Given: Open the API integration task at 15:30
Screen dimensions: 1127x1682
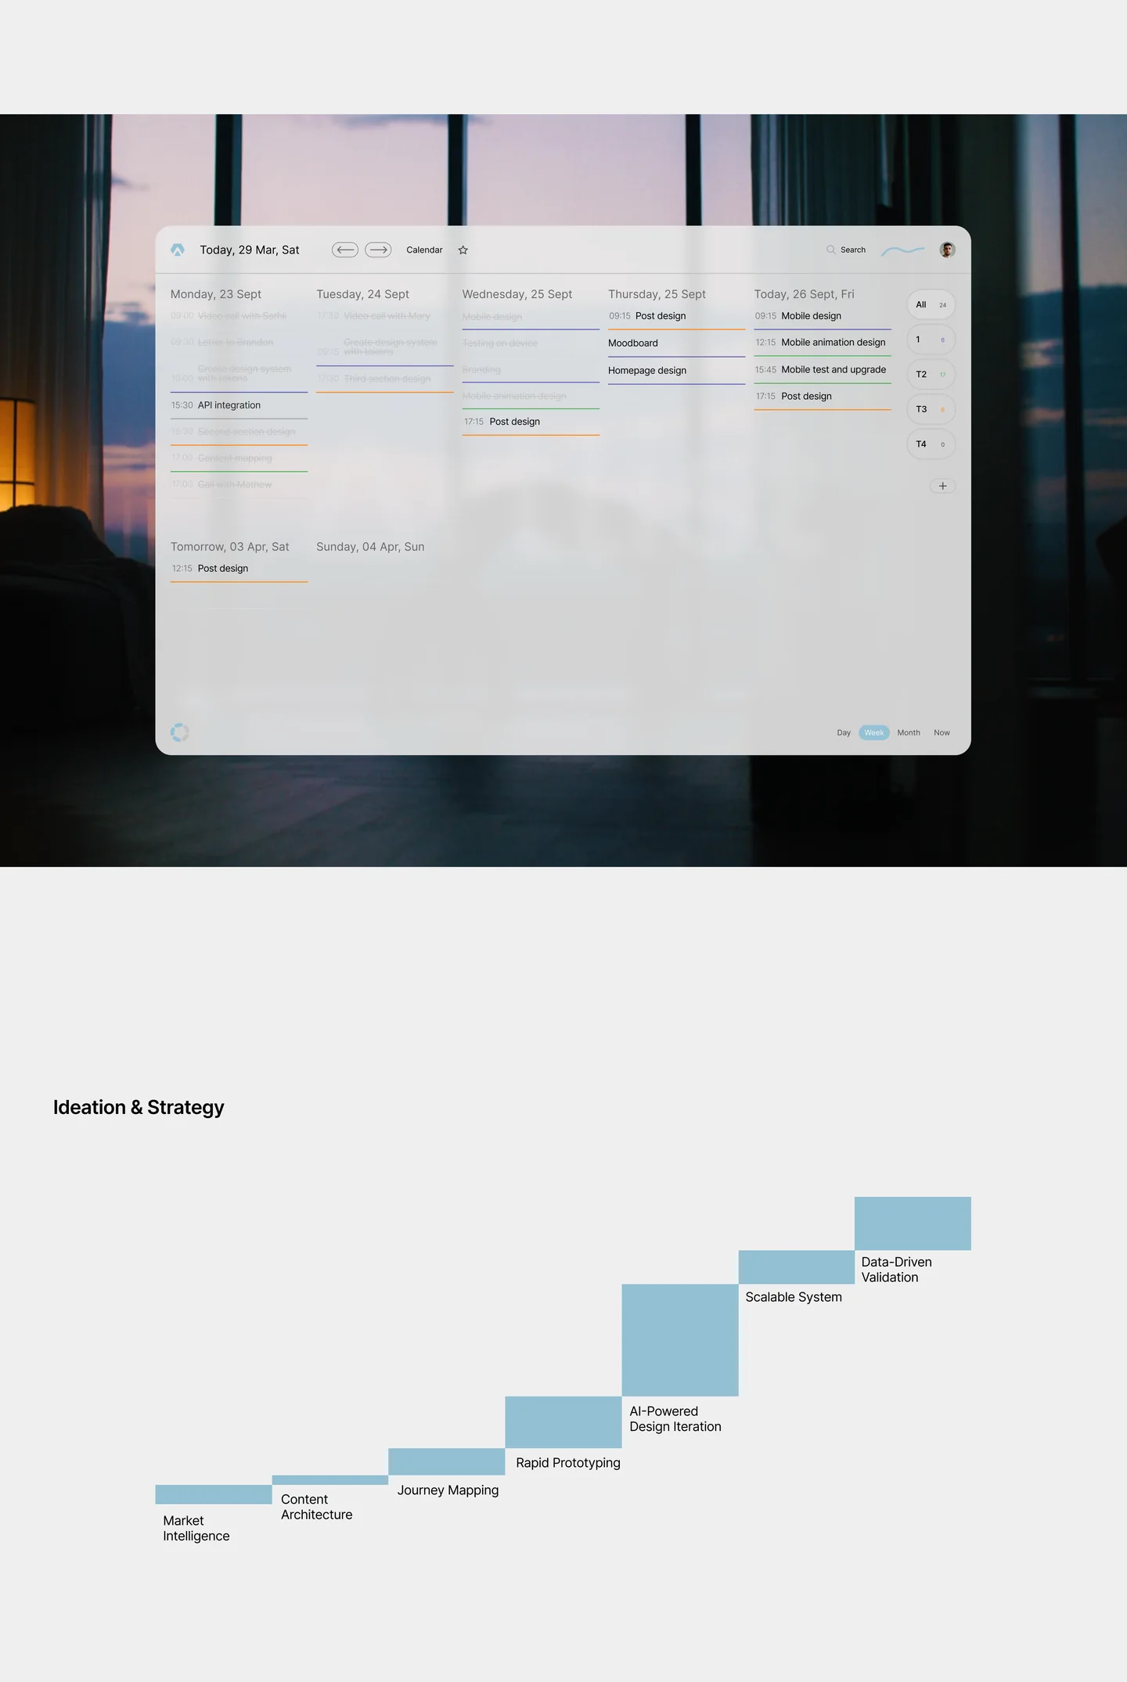Looking at the screenshot, I should 239,405.
